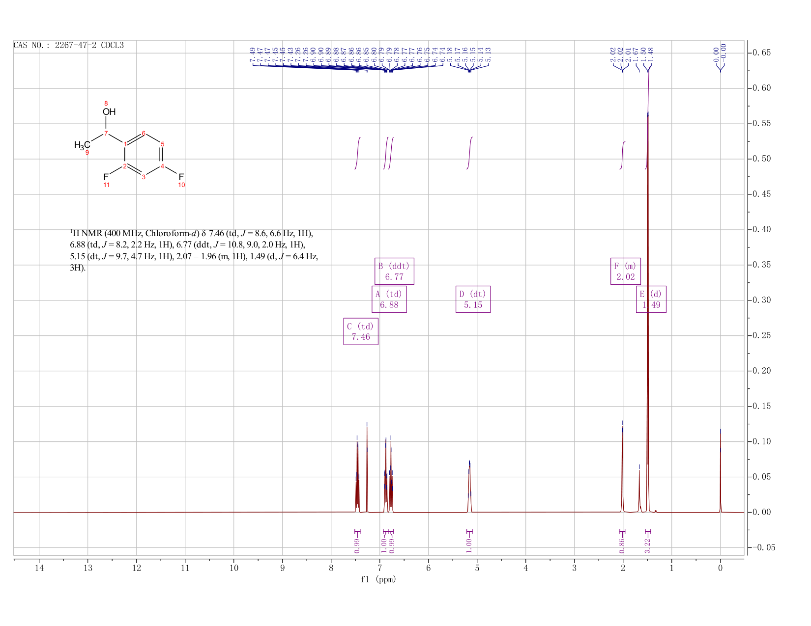Viewport: 811px width, 626px height.
Task: Click the 1H NMR report text block
Action: click(194, 250)
